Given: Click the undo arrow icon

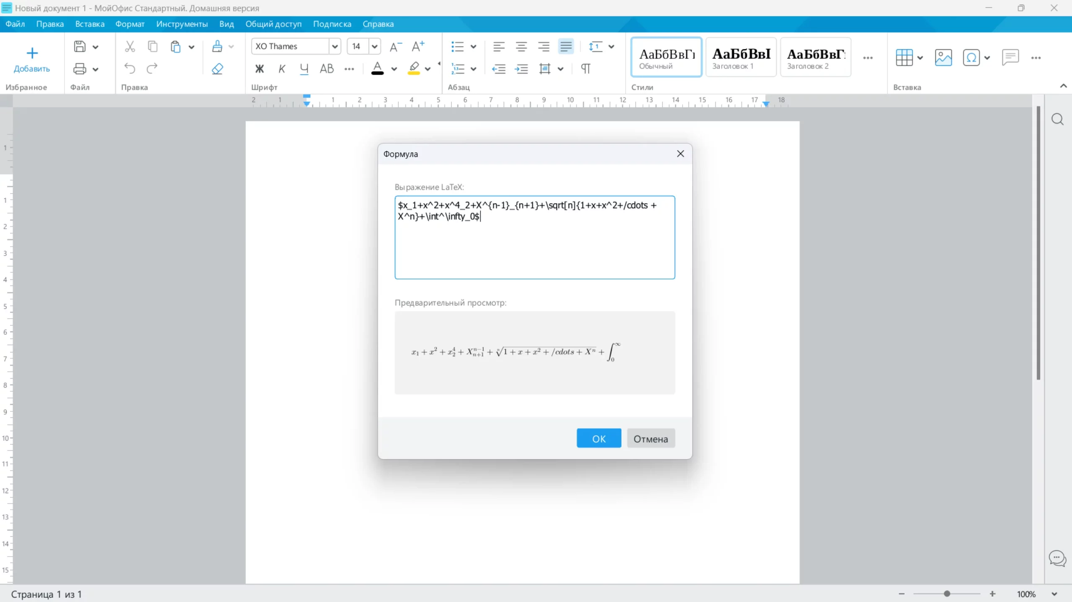Looking at the screenshot, I should (x=130, y=68).
